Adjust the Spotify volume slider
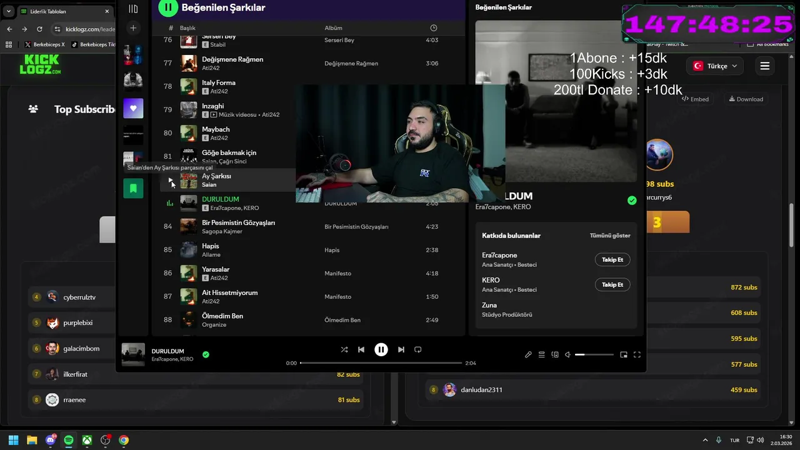The width and height of the screenshot is (800, 450). pyautogui.click(x=594, y=354)
